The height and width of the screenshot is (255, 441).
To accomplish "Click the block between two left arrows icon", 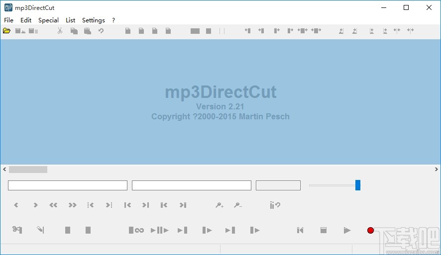I will point(303,30).
